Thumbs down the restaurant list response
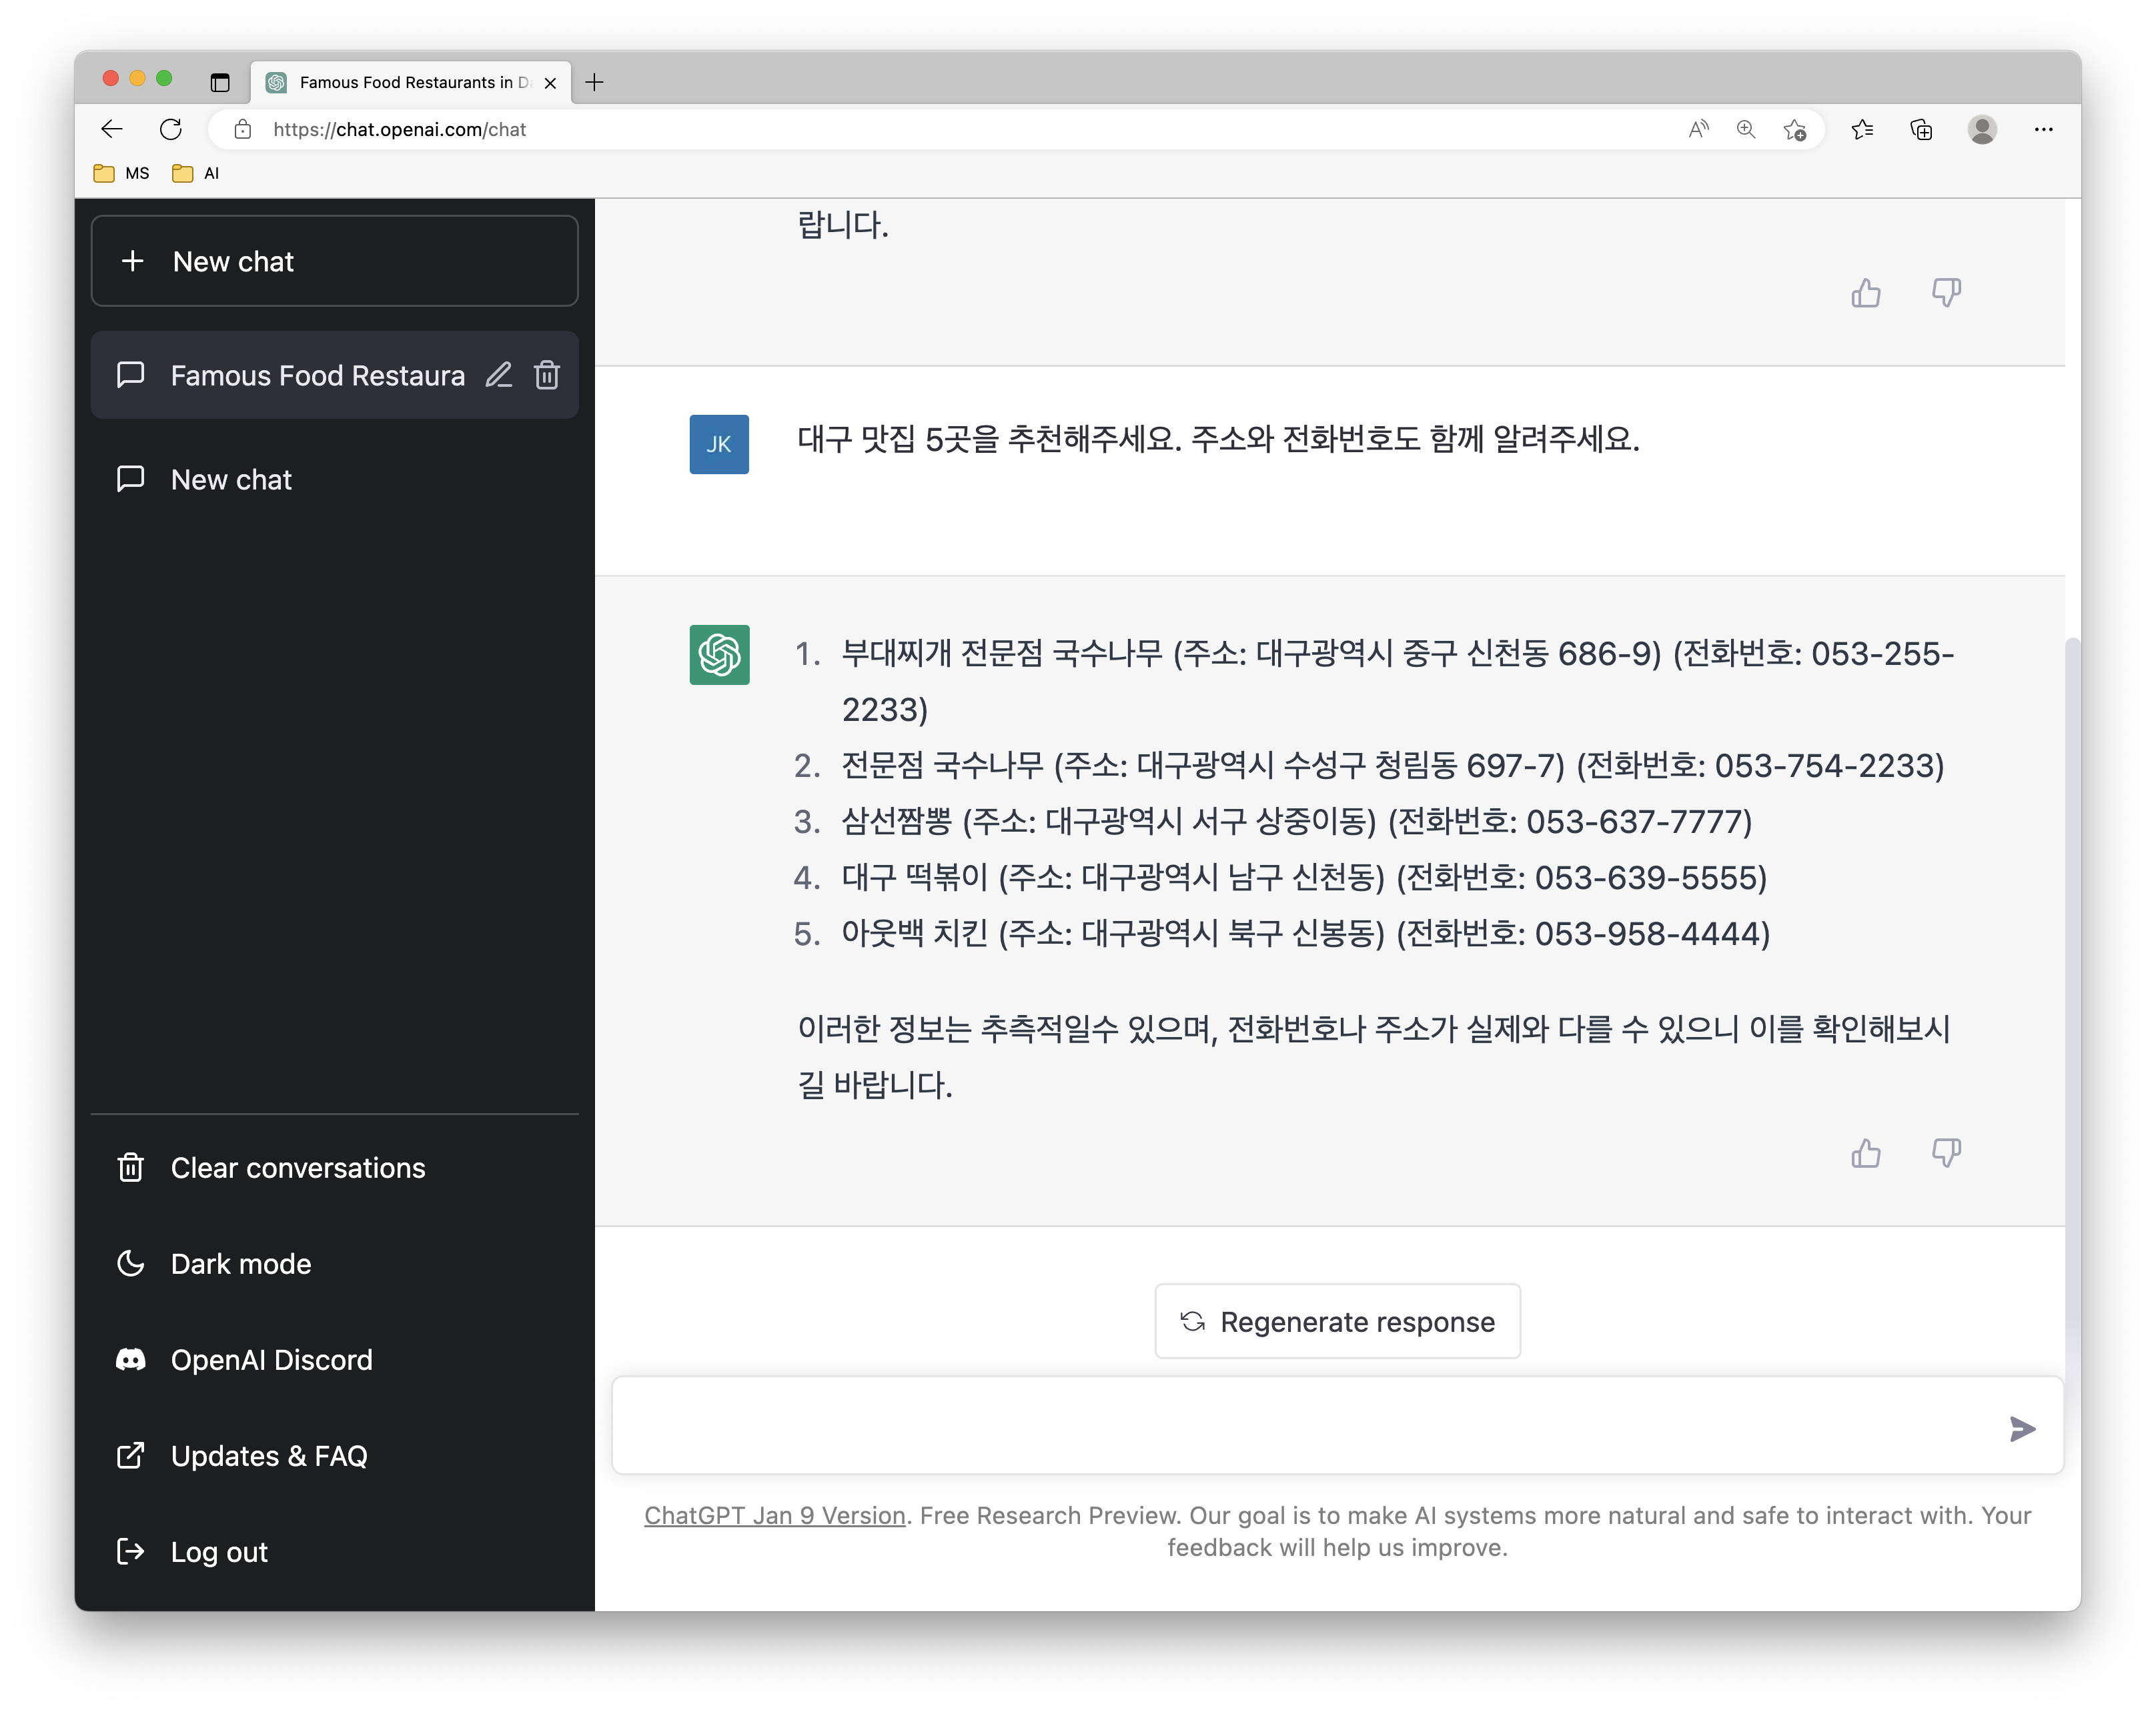Image resolution: width=2156 pixels, height=1710 pixels. click(1945, 1153)
